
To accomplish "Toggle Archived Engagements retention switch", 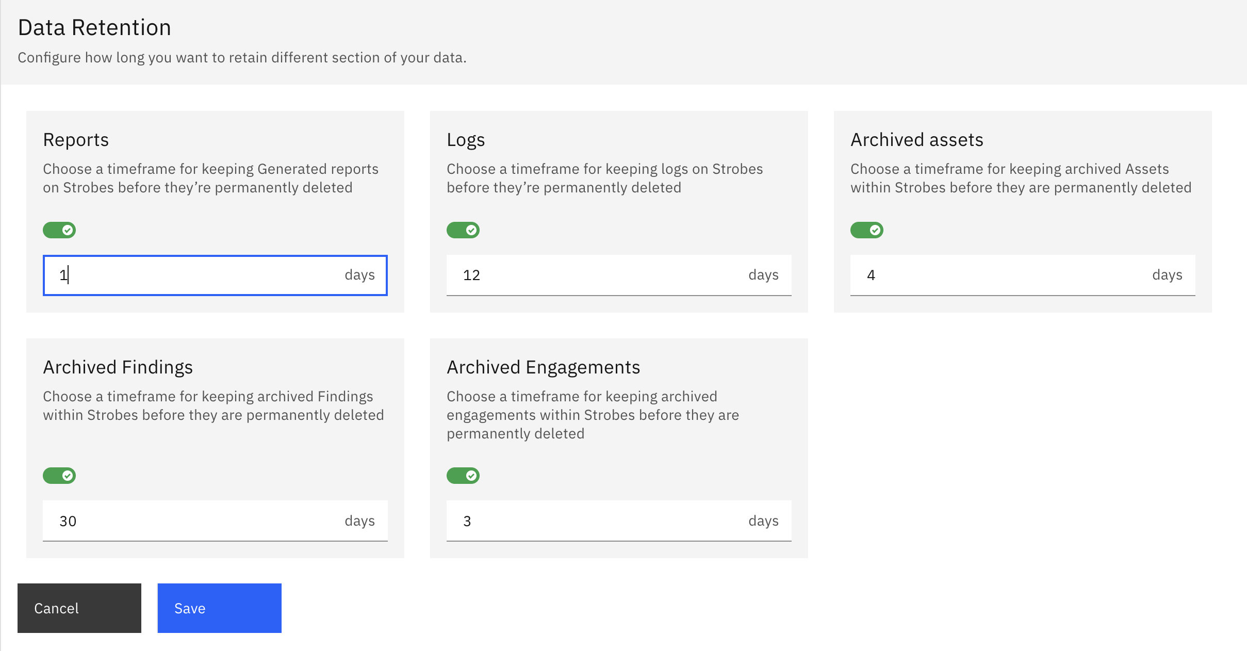I will tap(463, 476).
